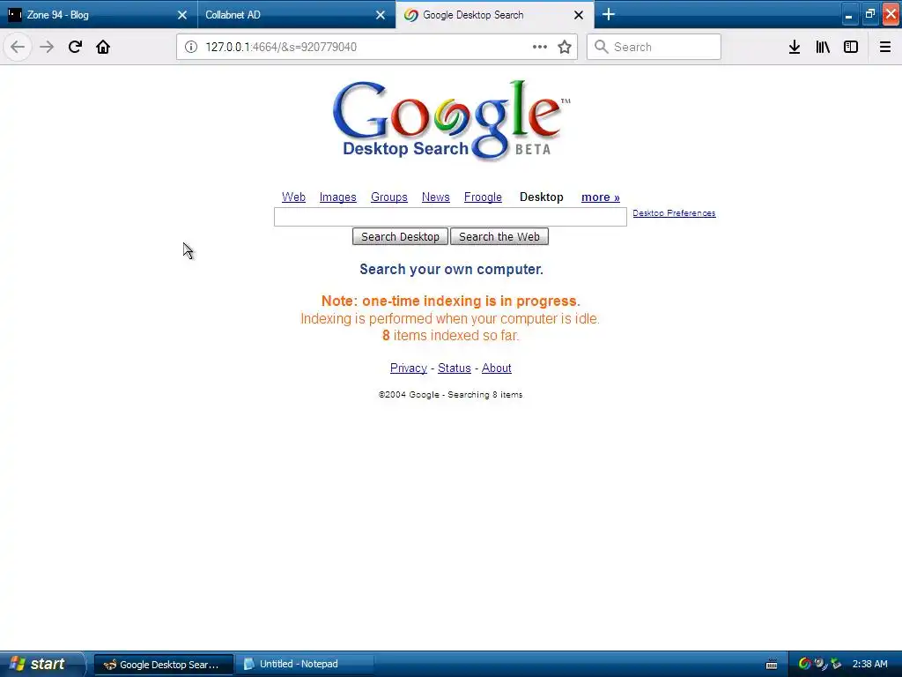This screenshot has width=902, height=677.
Task: Open the downloads panel
Action: click(x=795, y=47)
